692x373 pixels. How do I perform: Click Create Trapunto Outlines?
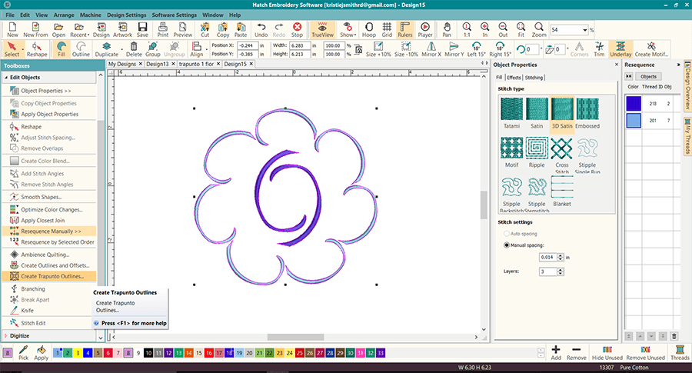51,276
